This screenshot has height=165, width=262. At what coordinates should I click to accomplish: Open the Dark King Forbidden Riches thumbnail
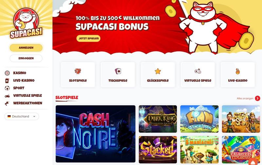pyautogui.click(x=158, y=119)
